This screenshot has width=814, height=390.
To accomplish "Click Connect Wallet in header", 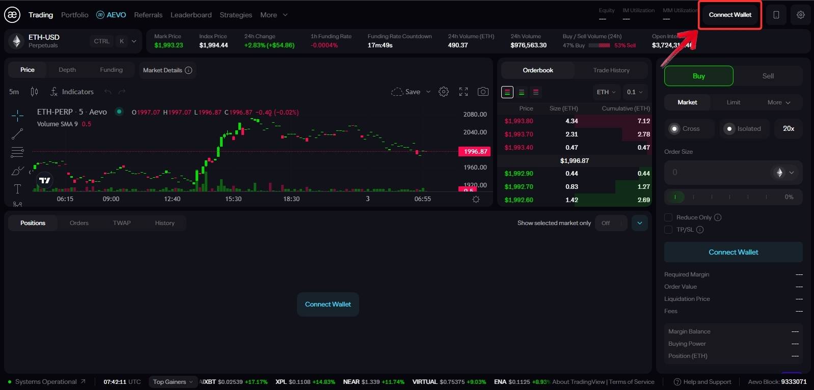I will pyautogui.click(x=730, y=15).
